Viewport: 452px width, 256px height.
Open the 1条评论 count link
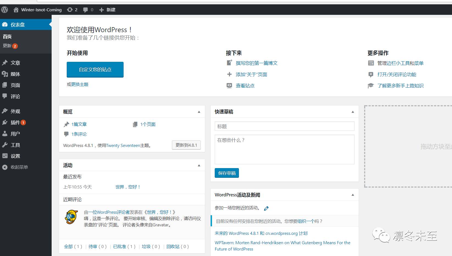[79, 134]
